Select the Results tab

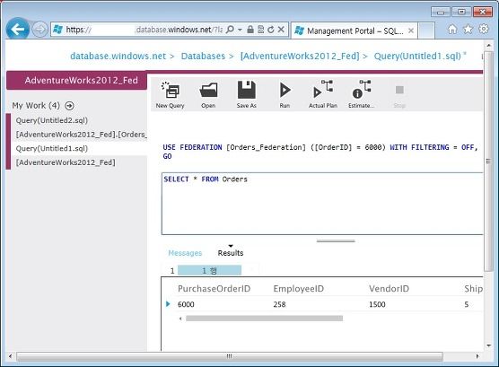pyautogui.click(x=231, y=253)
